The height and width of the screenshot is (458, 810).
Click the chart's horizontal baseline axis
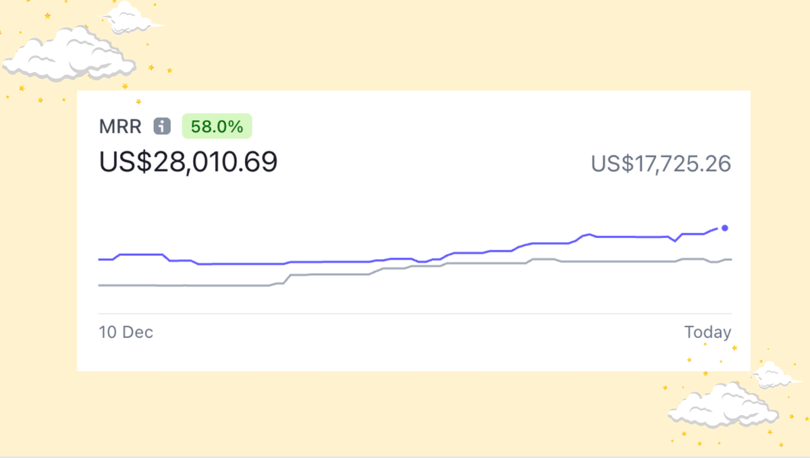coord(414,314)
